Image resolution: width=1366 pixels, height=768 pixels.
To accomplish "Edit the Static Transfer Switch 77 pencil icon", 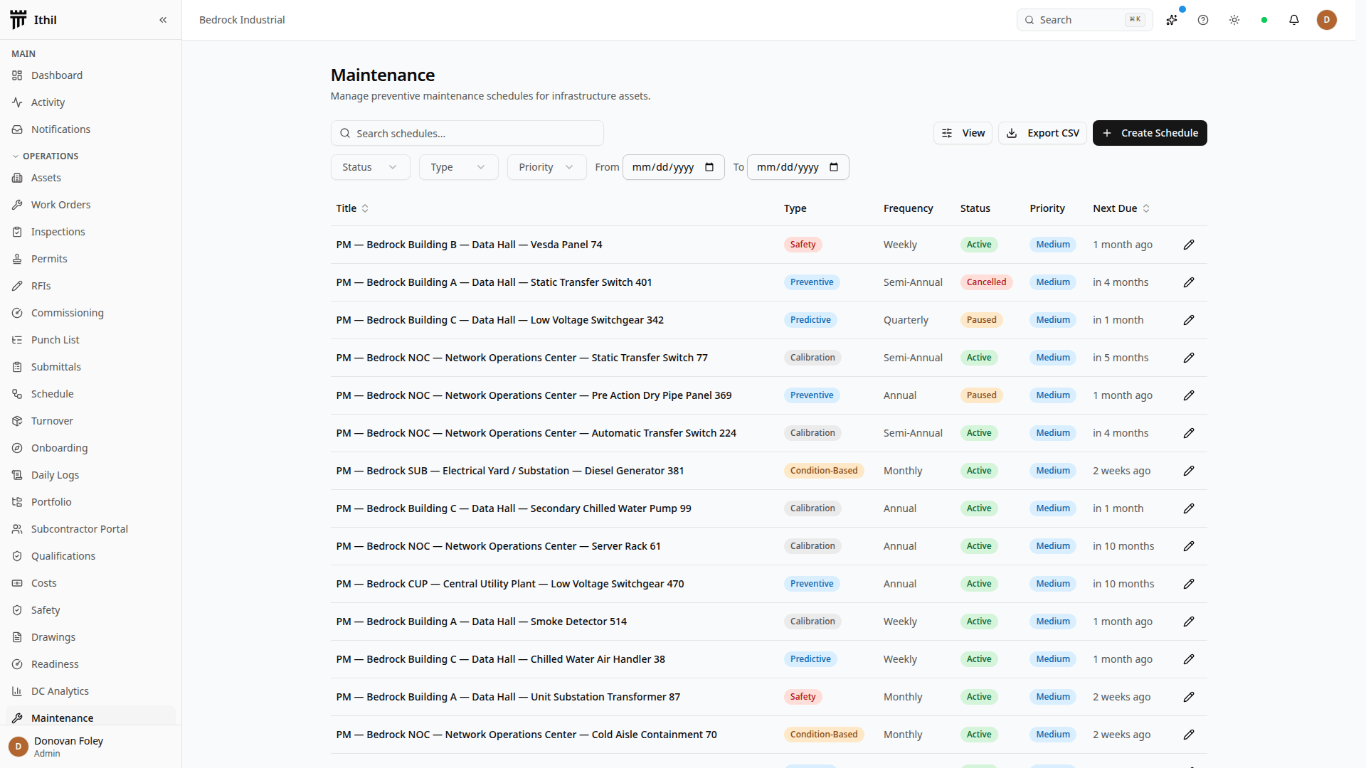I will 1189,358.
